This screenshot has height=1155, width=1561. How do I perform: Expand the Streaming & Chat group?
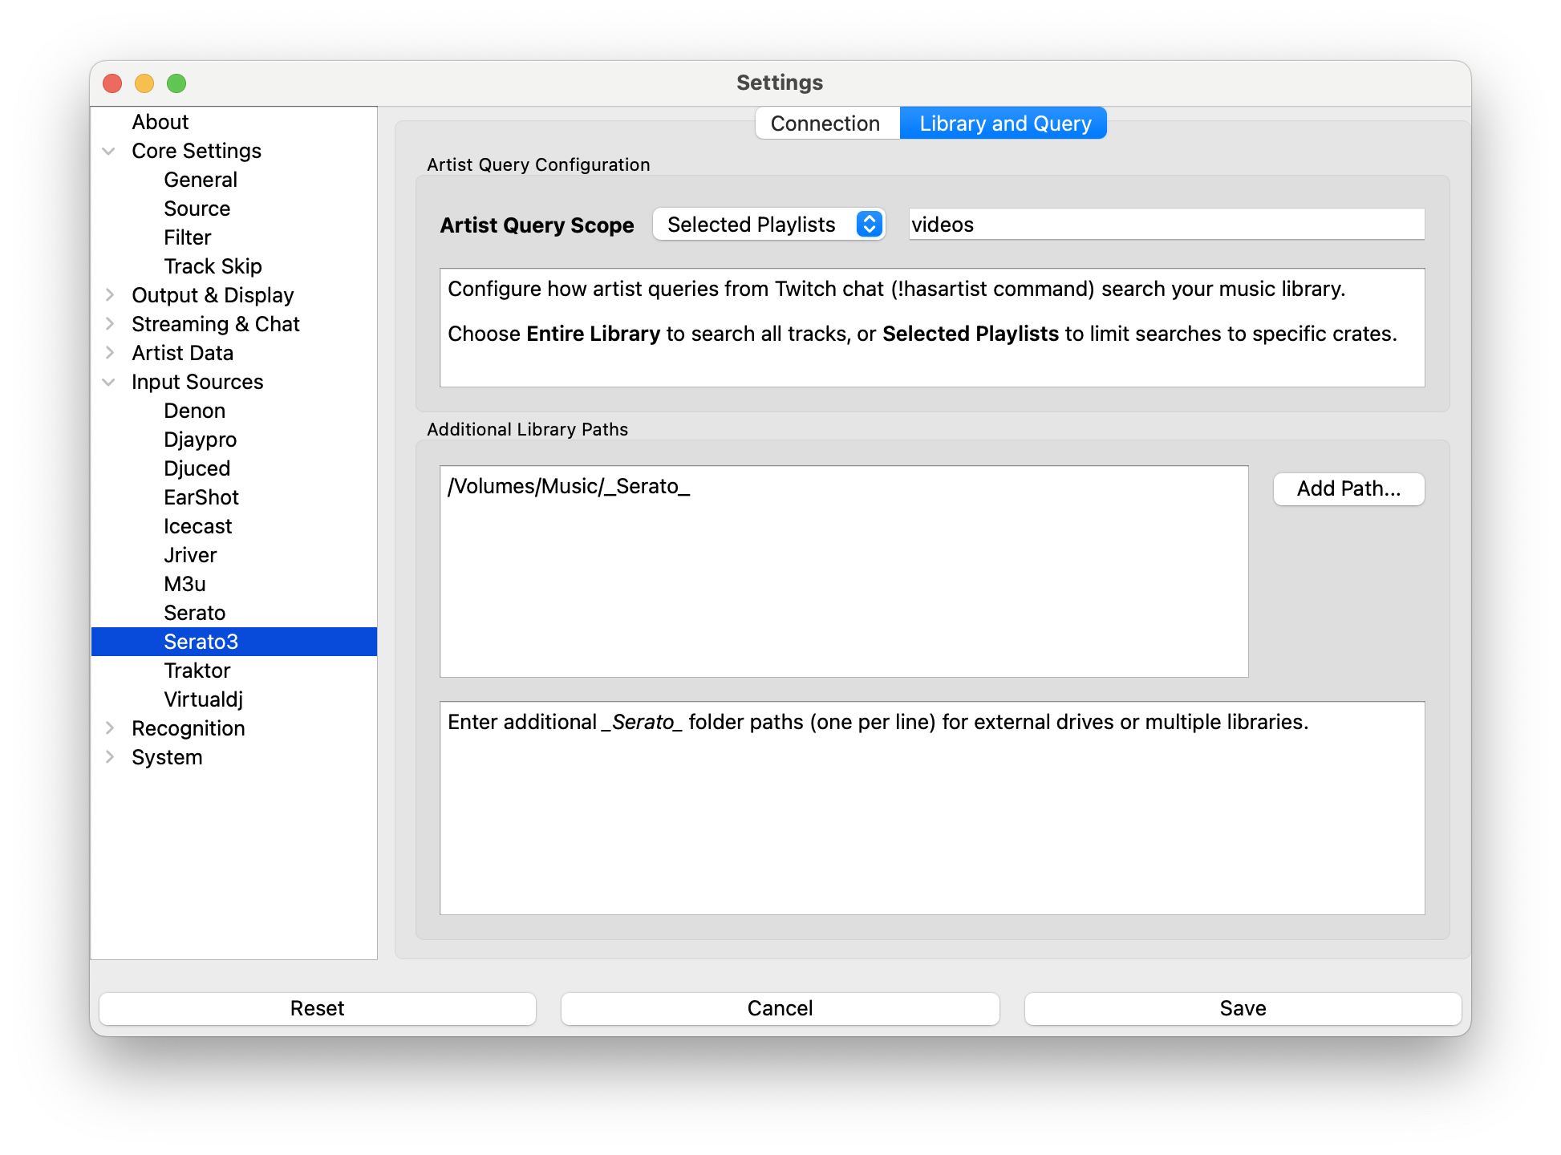(x=109, y=324)
